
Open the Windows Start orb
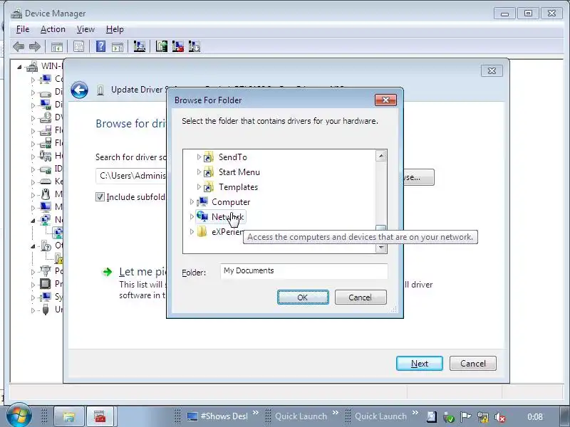[18, 416]
